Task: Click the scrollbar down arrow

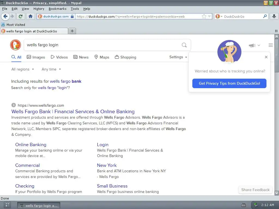Action: 277,193
